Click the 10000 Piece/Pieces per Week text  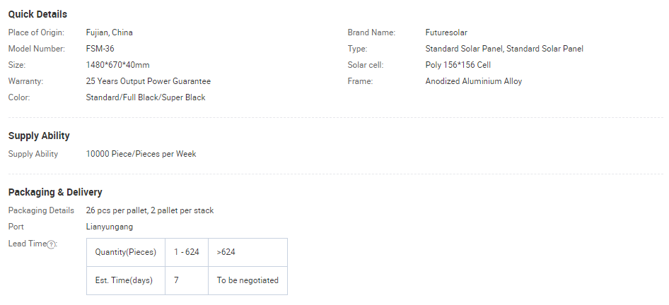tap(141, 154)
